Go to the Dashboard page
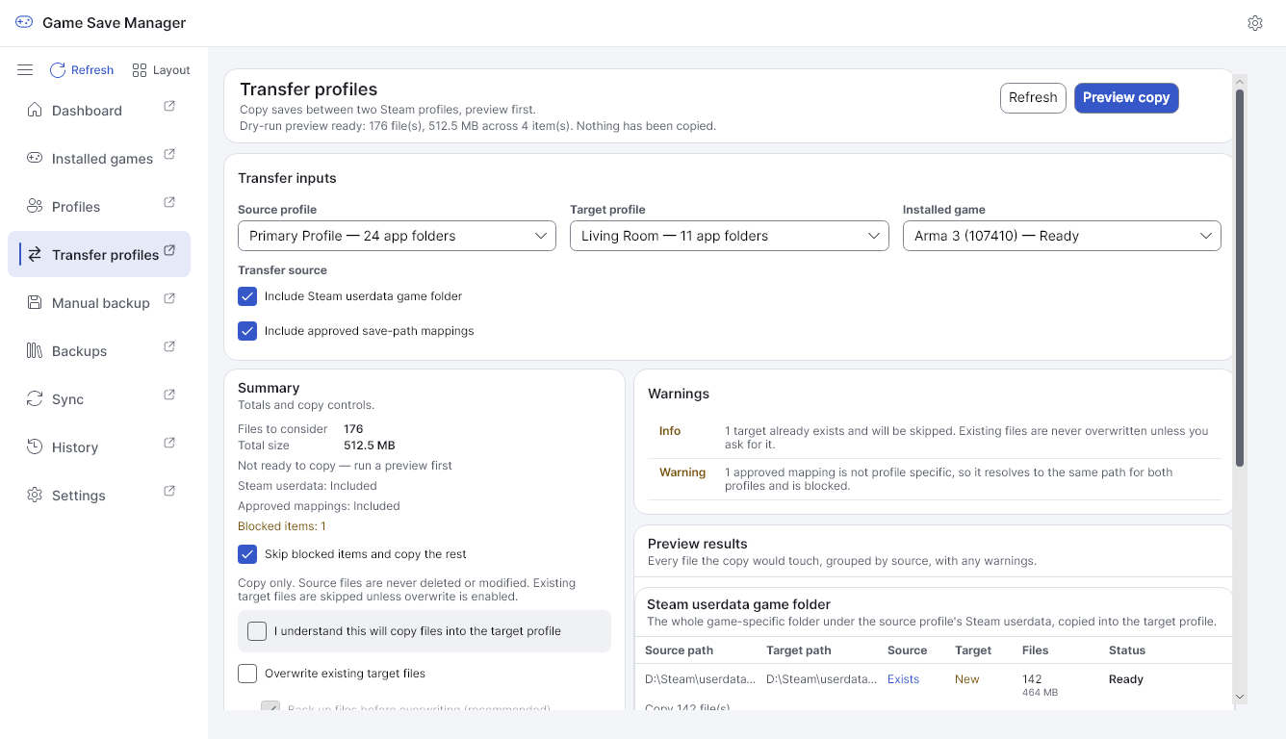The width and height of the screenshot is (1286, 739). [99, 110]
